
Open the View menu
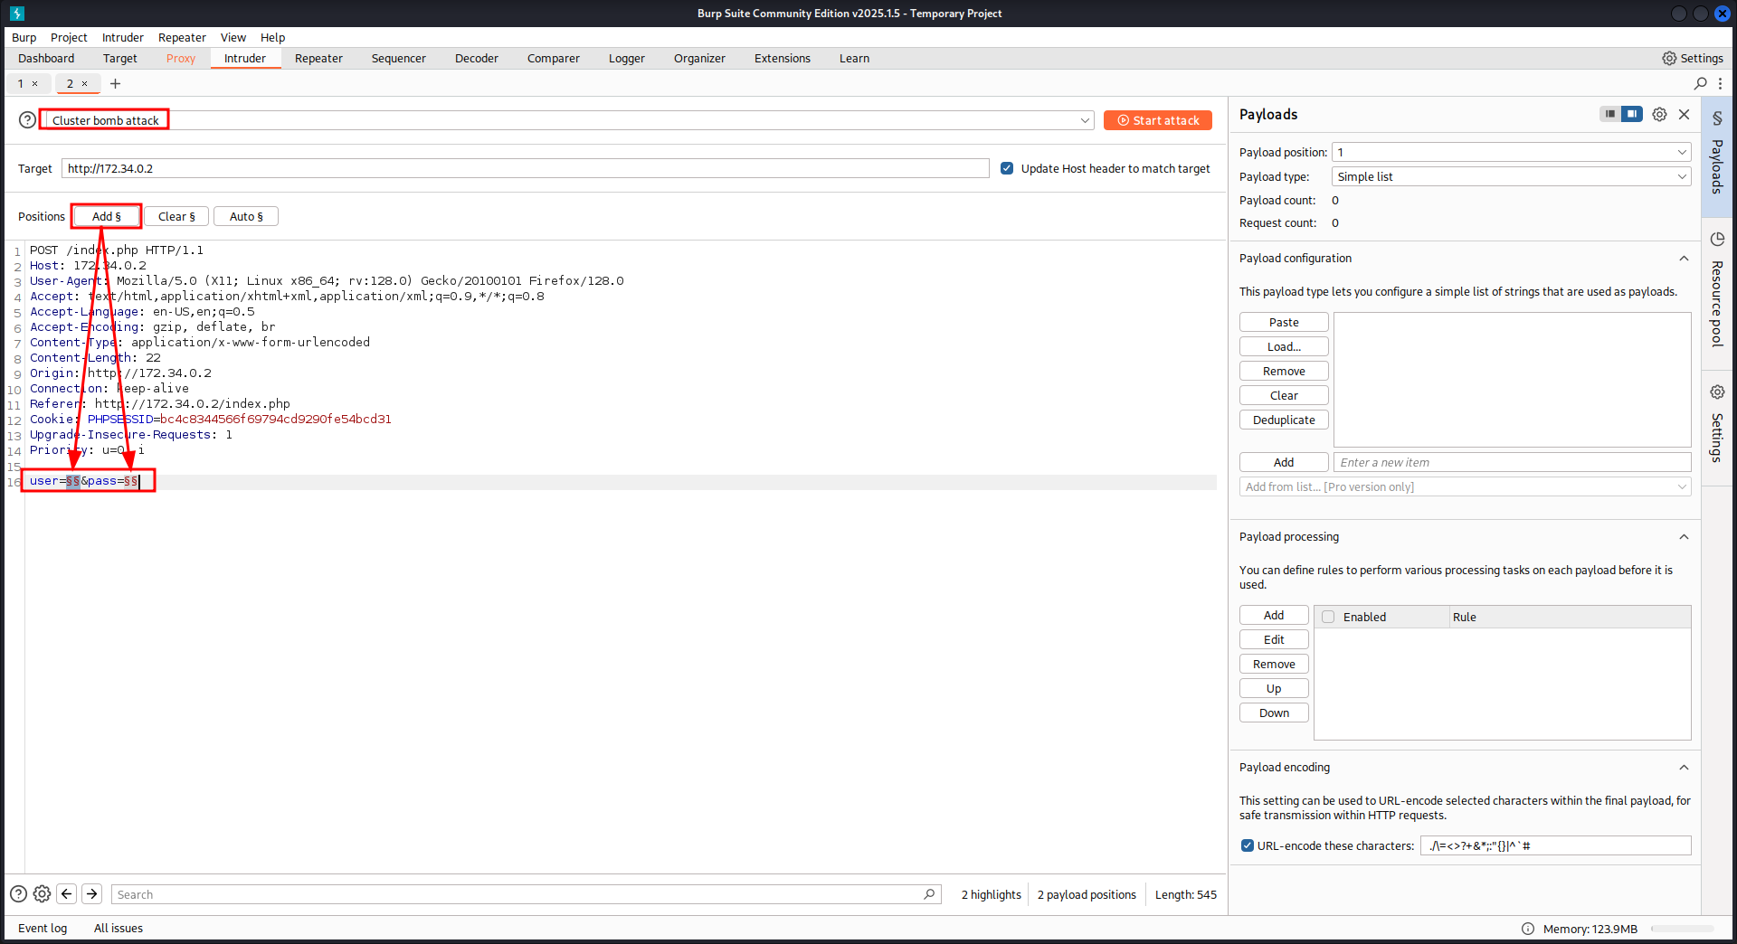[233, 37]
